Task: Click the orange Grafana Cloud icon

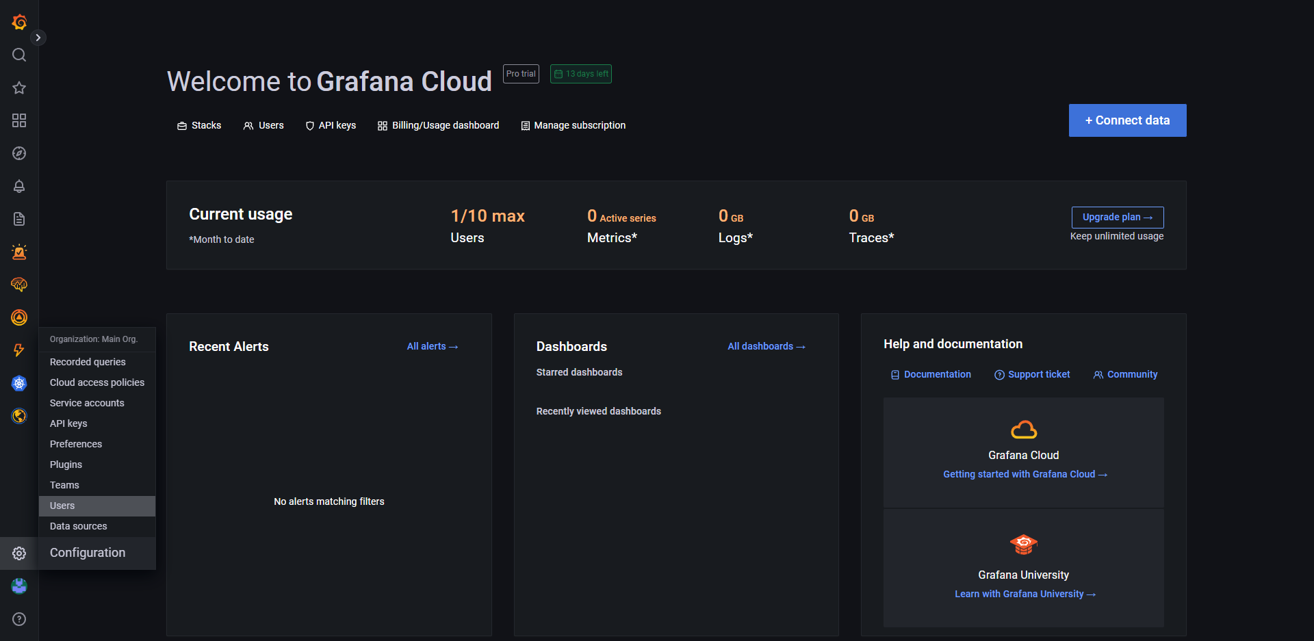Action: (x=1024, y=430)
